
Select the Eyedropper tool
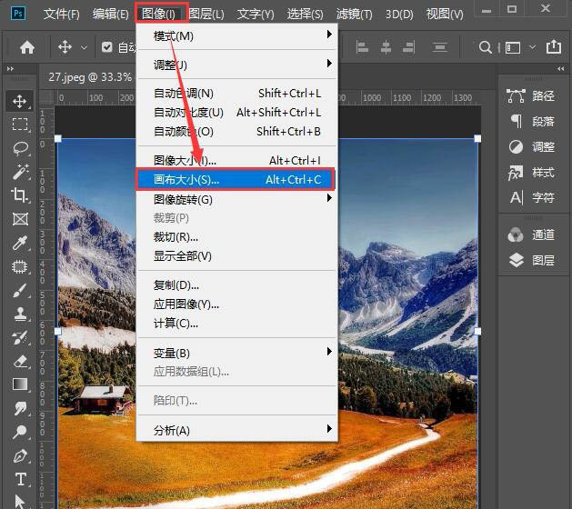pos(20,243)
